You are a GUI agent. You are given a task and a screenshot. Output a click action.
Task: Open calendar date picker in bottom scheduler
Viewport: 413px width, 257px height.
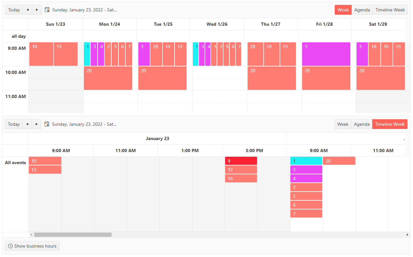point(47,124)
